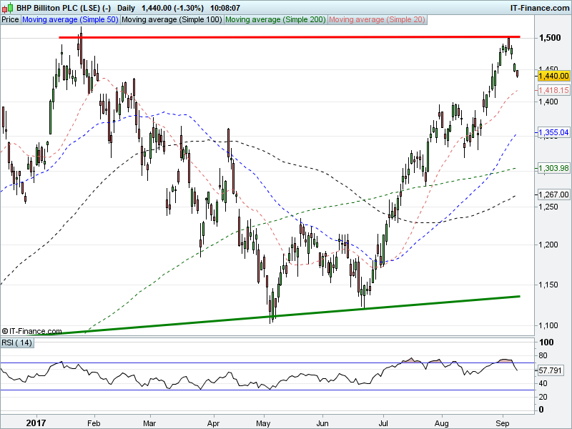Open the RSI ( 14) indicator label
The image size is (572, 429).
tap(16, 343)
